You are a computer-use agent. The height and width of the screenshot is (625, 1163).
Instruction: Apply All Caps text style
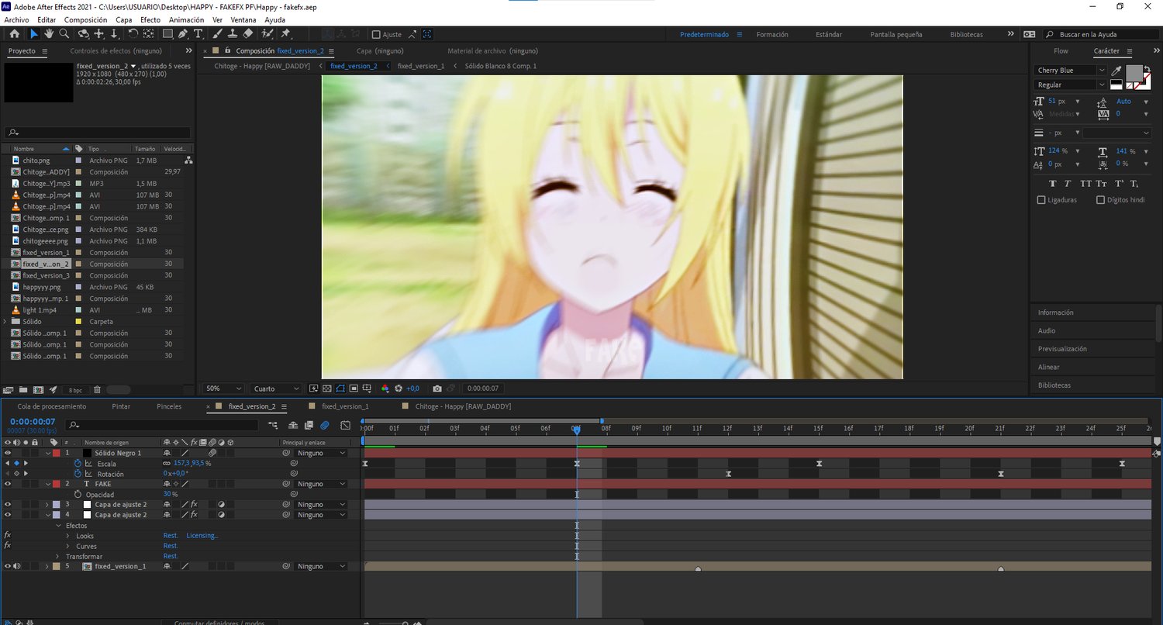pos(1085,184)
